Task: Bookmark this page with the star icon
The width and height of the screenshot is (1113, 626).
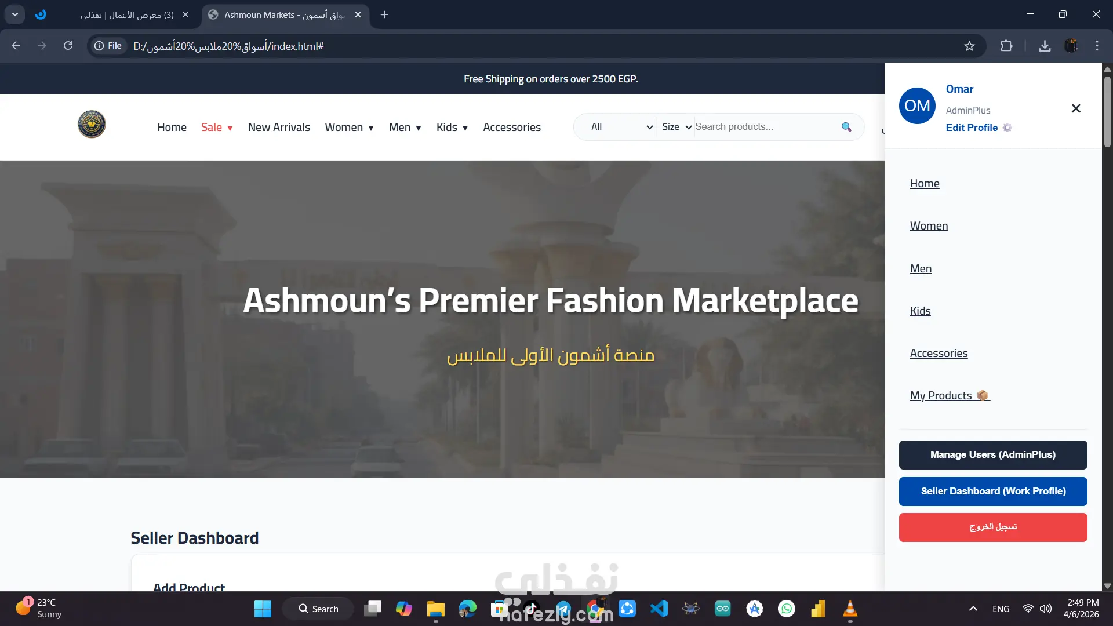Action: 969,46
